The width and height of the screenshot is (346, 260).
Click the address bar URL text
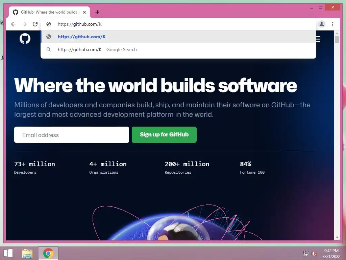click(x=80, y=24)
